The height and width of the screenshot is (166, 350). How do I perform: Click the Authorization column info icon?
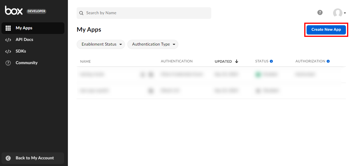click(x=328, y=61)
